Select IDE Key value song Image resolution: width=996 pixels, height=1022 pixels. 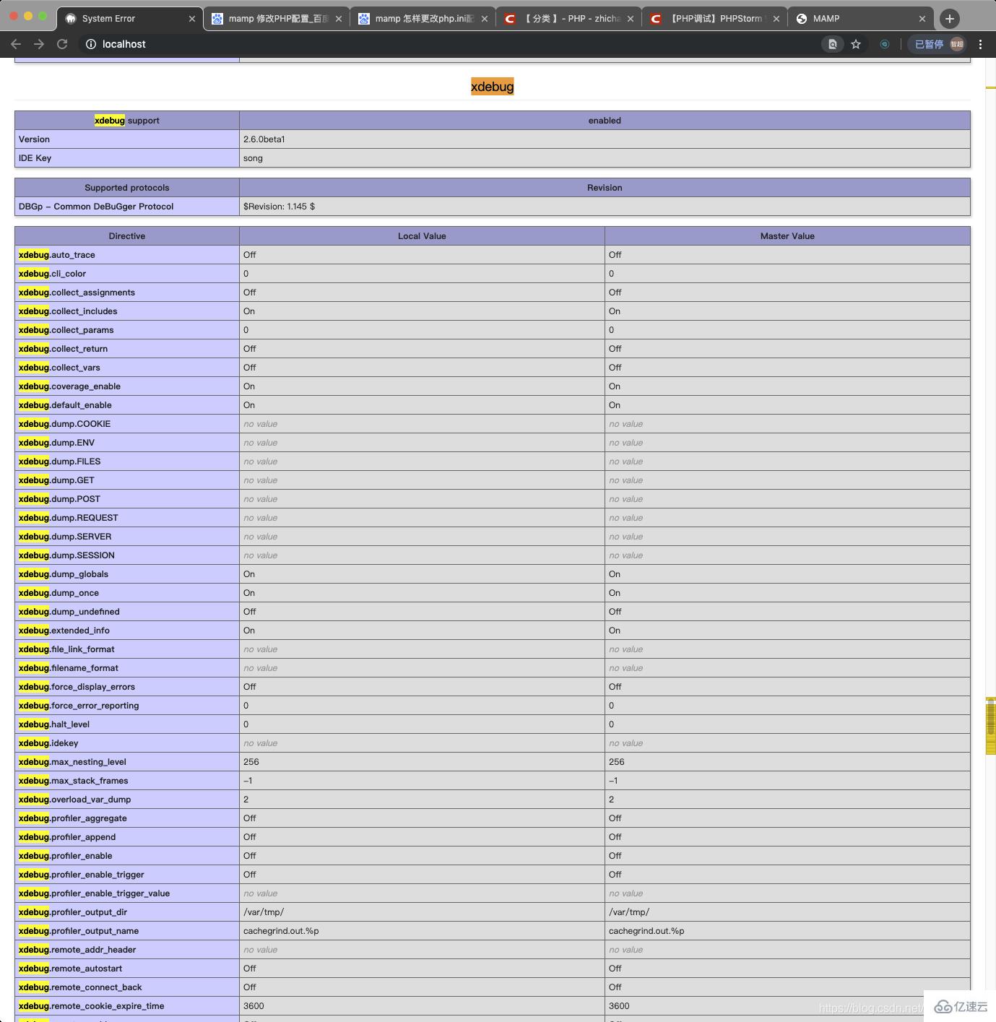[x=253, y=158]
